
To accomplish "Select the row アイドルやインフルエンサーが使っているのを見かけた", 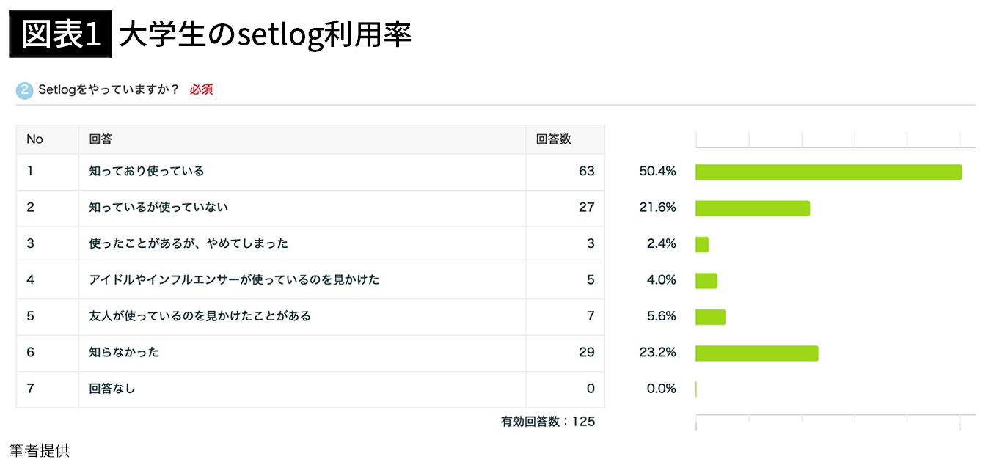I will click(310, 280).
